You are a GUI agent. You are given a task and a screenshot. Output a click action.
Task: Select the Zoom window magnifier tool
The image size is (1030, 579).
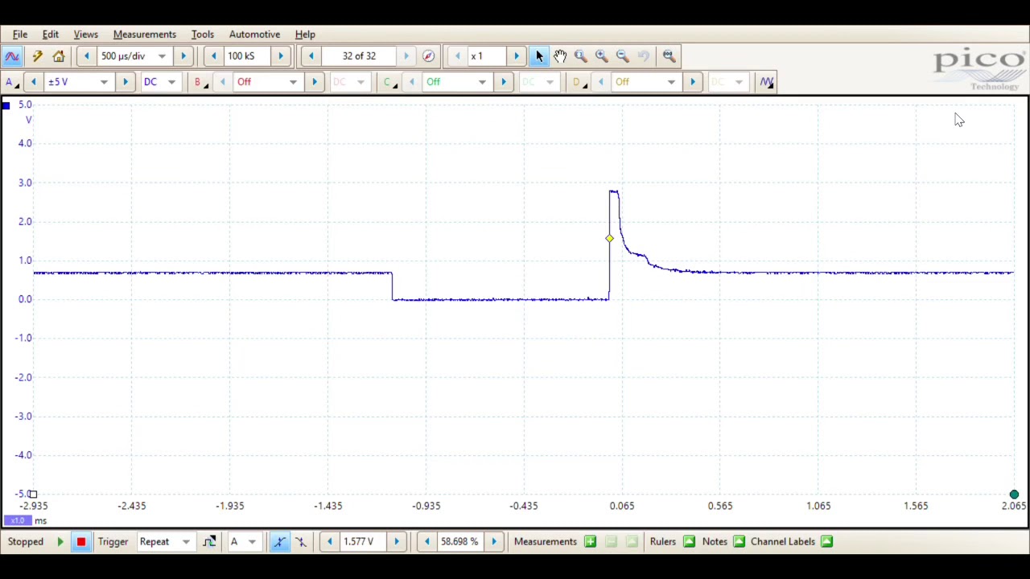[581, 56]
